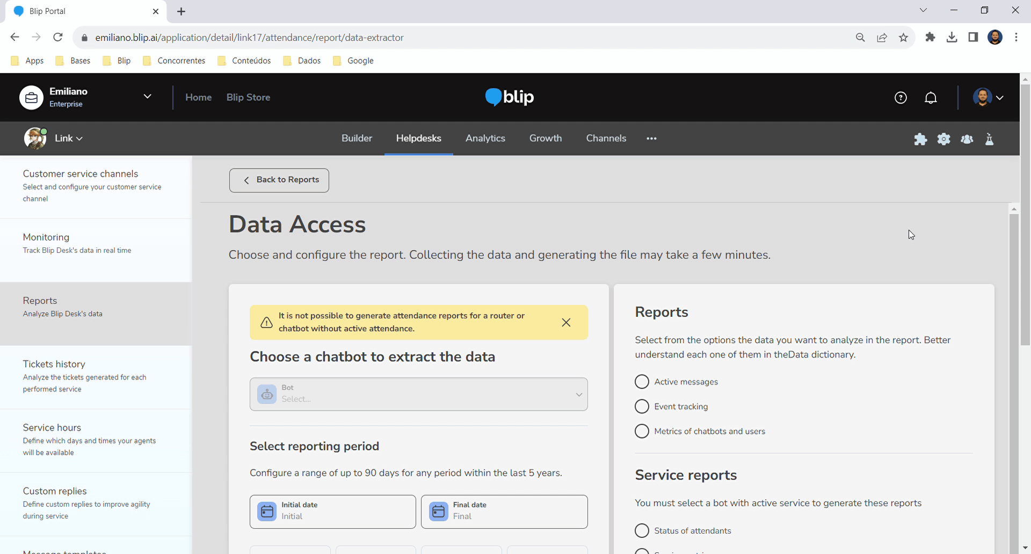Open chatbot settings gear icon

point(943,139)
